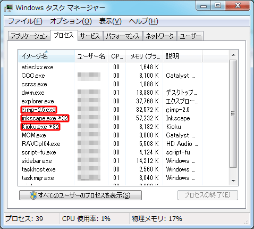Open the オプション(O) menu

click(71, 21)
